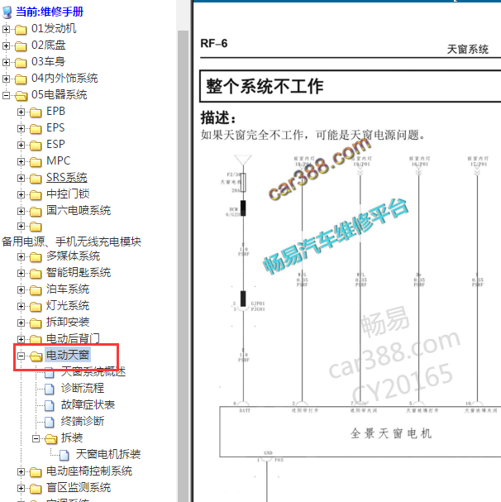Select the 电动天窗 folder label
Viewport: 501px width, 502px height.
(x=68, y=355)
